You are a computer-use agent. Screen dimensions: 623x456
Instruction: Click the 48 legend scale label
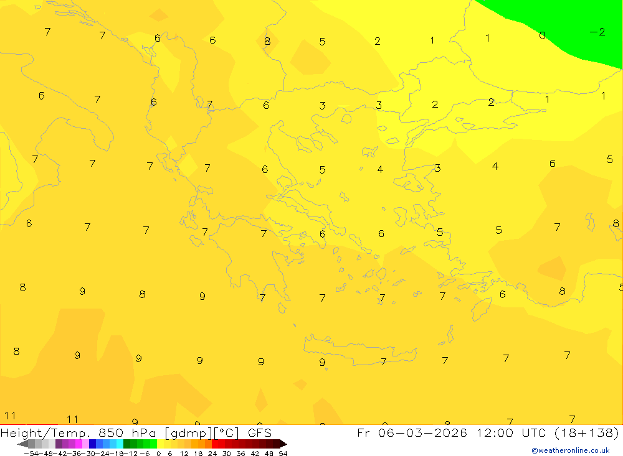click(x=269, y=454)
